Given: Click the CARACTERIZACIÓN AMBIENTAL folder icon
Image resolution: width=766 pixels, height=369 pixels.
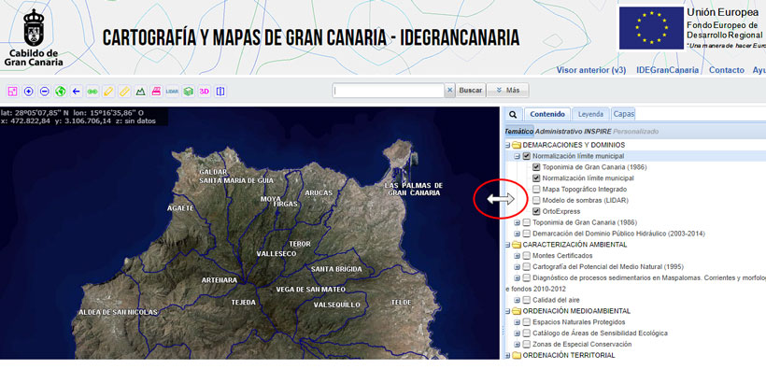Looking at the screenshot, I should 517,245.
